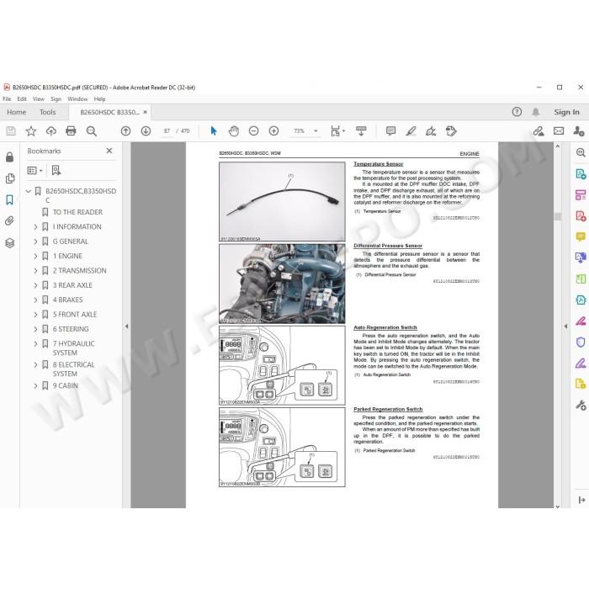Open 7 HYDRAULIC SYSTEM bookmark

[x=74, y=348]
